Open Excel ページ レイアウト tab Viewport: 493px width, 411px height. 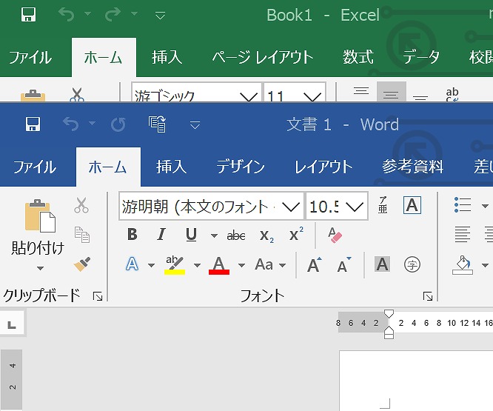(x=263, y=58)
